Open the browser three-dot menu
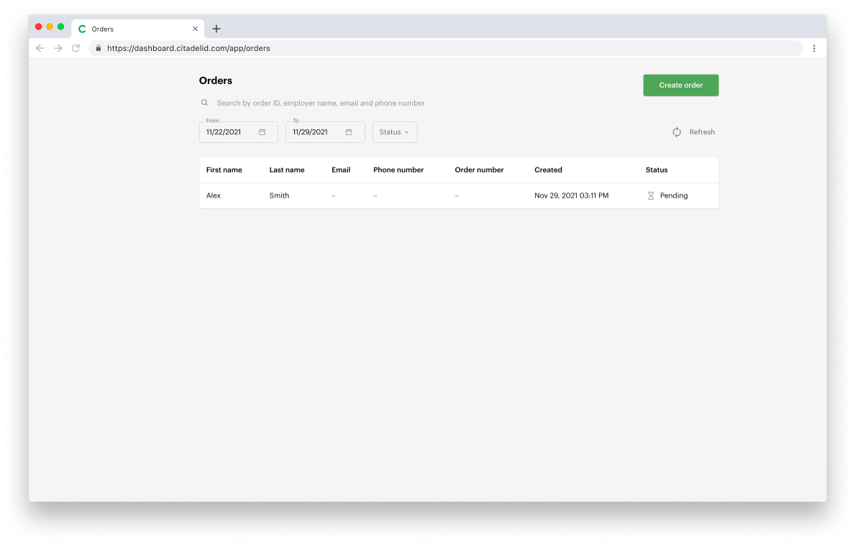The height and width of the screenshot is (544, 855). (813, 48)
